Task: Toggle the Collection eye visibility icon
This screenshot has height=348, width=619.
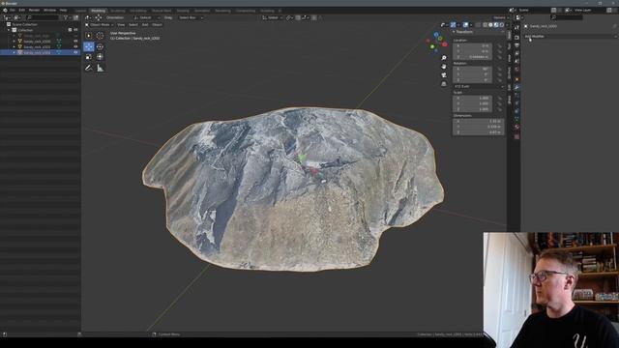Action: point(75,30)
